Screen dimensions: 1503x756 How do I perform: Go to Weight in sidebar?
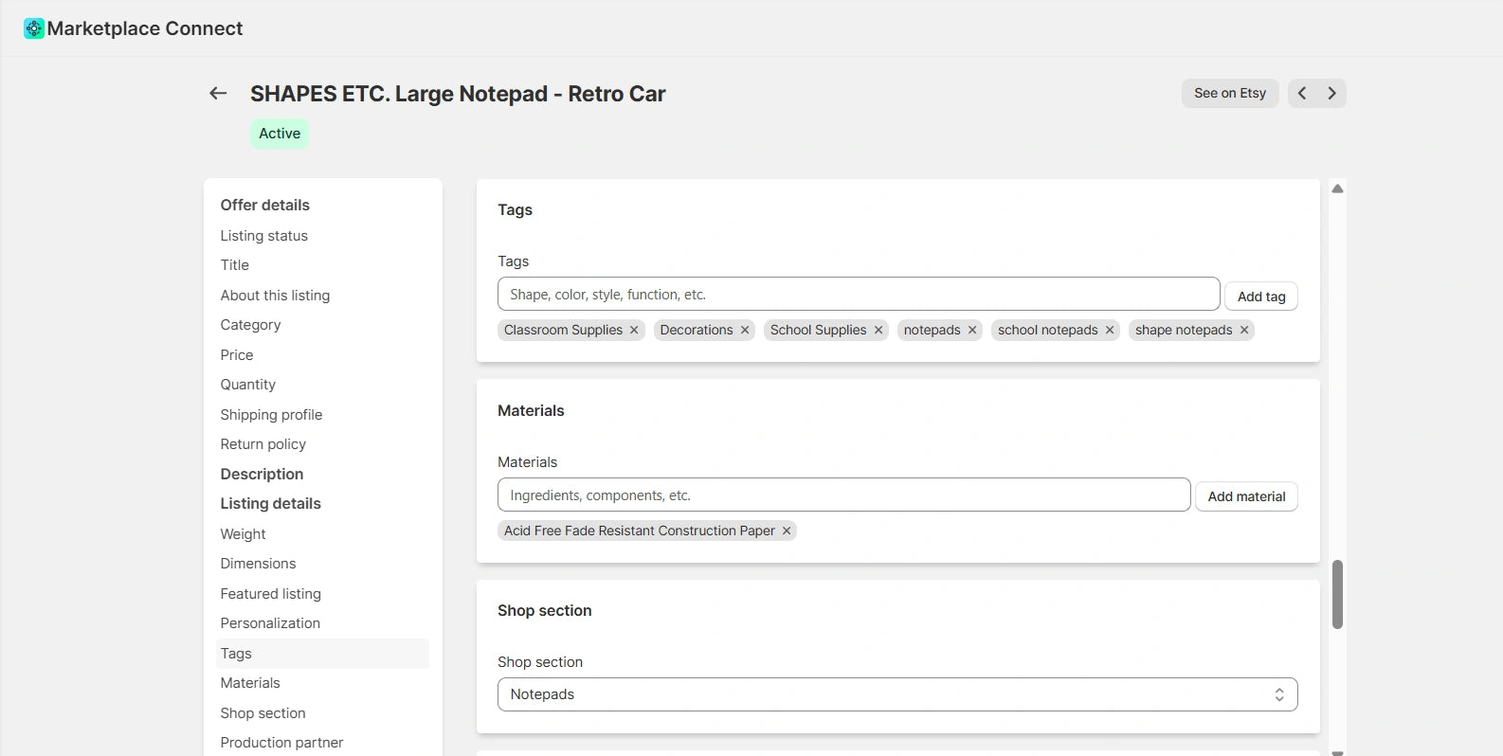tap(244, 534)
